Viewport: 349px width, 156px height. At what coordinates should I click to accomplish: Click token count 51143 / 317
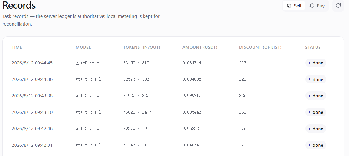pos(136,145)
